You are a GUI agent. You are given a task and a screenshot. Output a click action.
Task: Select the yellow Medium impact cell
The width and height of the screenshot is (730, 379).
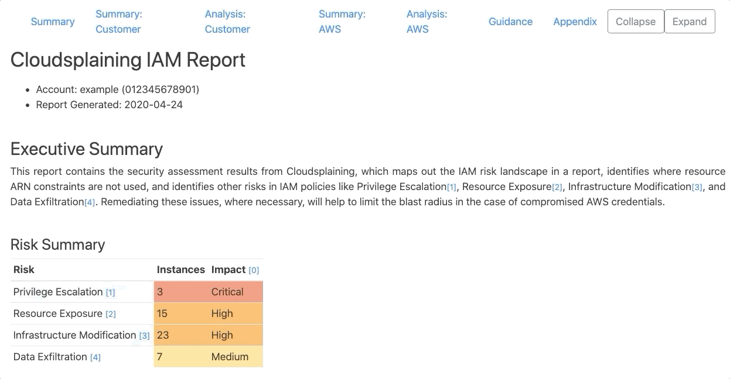[x=230, y=357]
